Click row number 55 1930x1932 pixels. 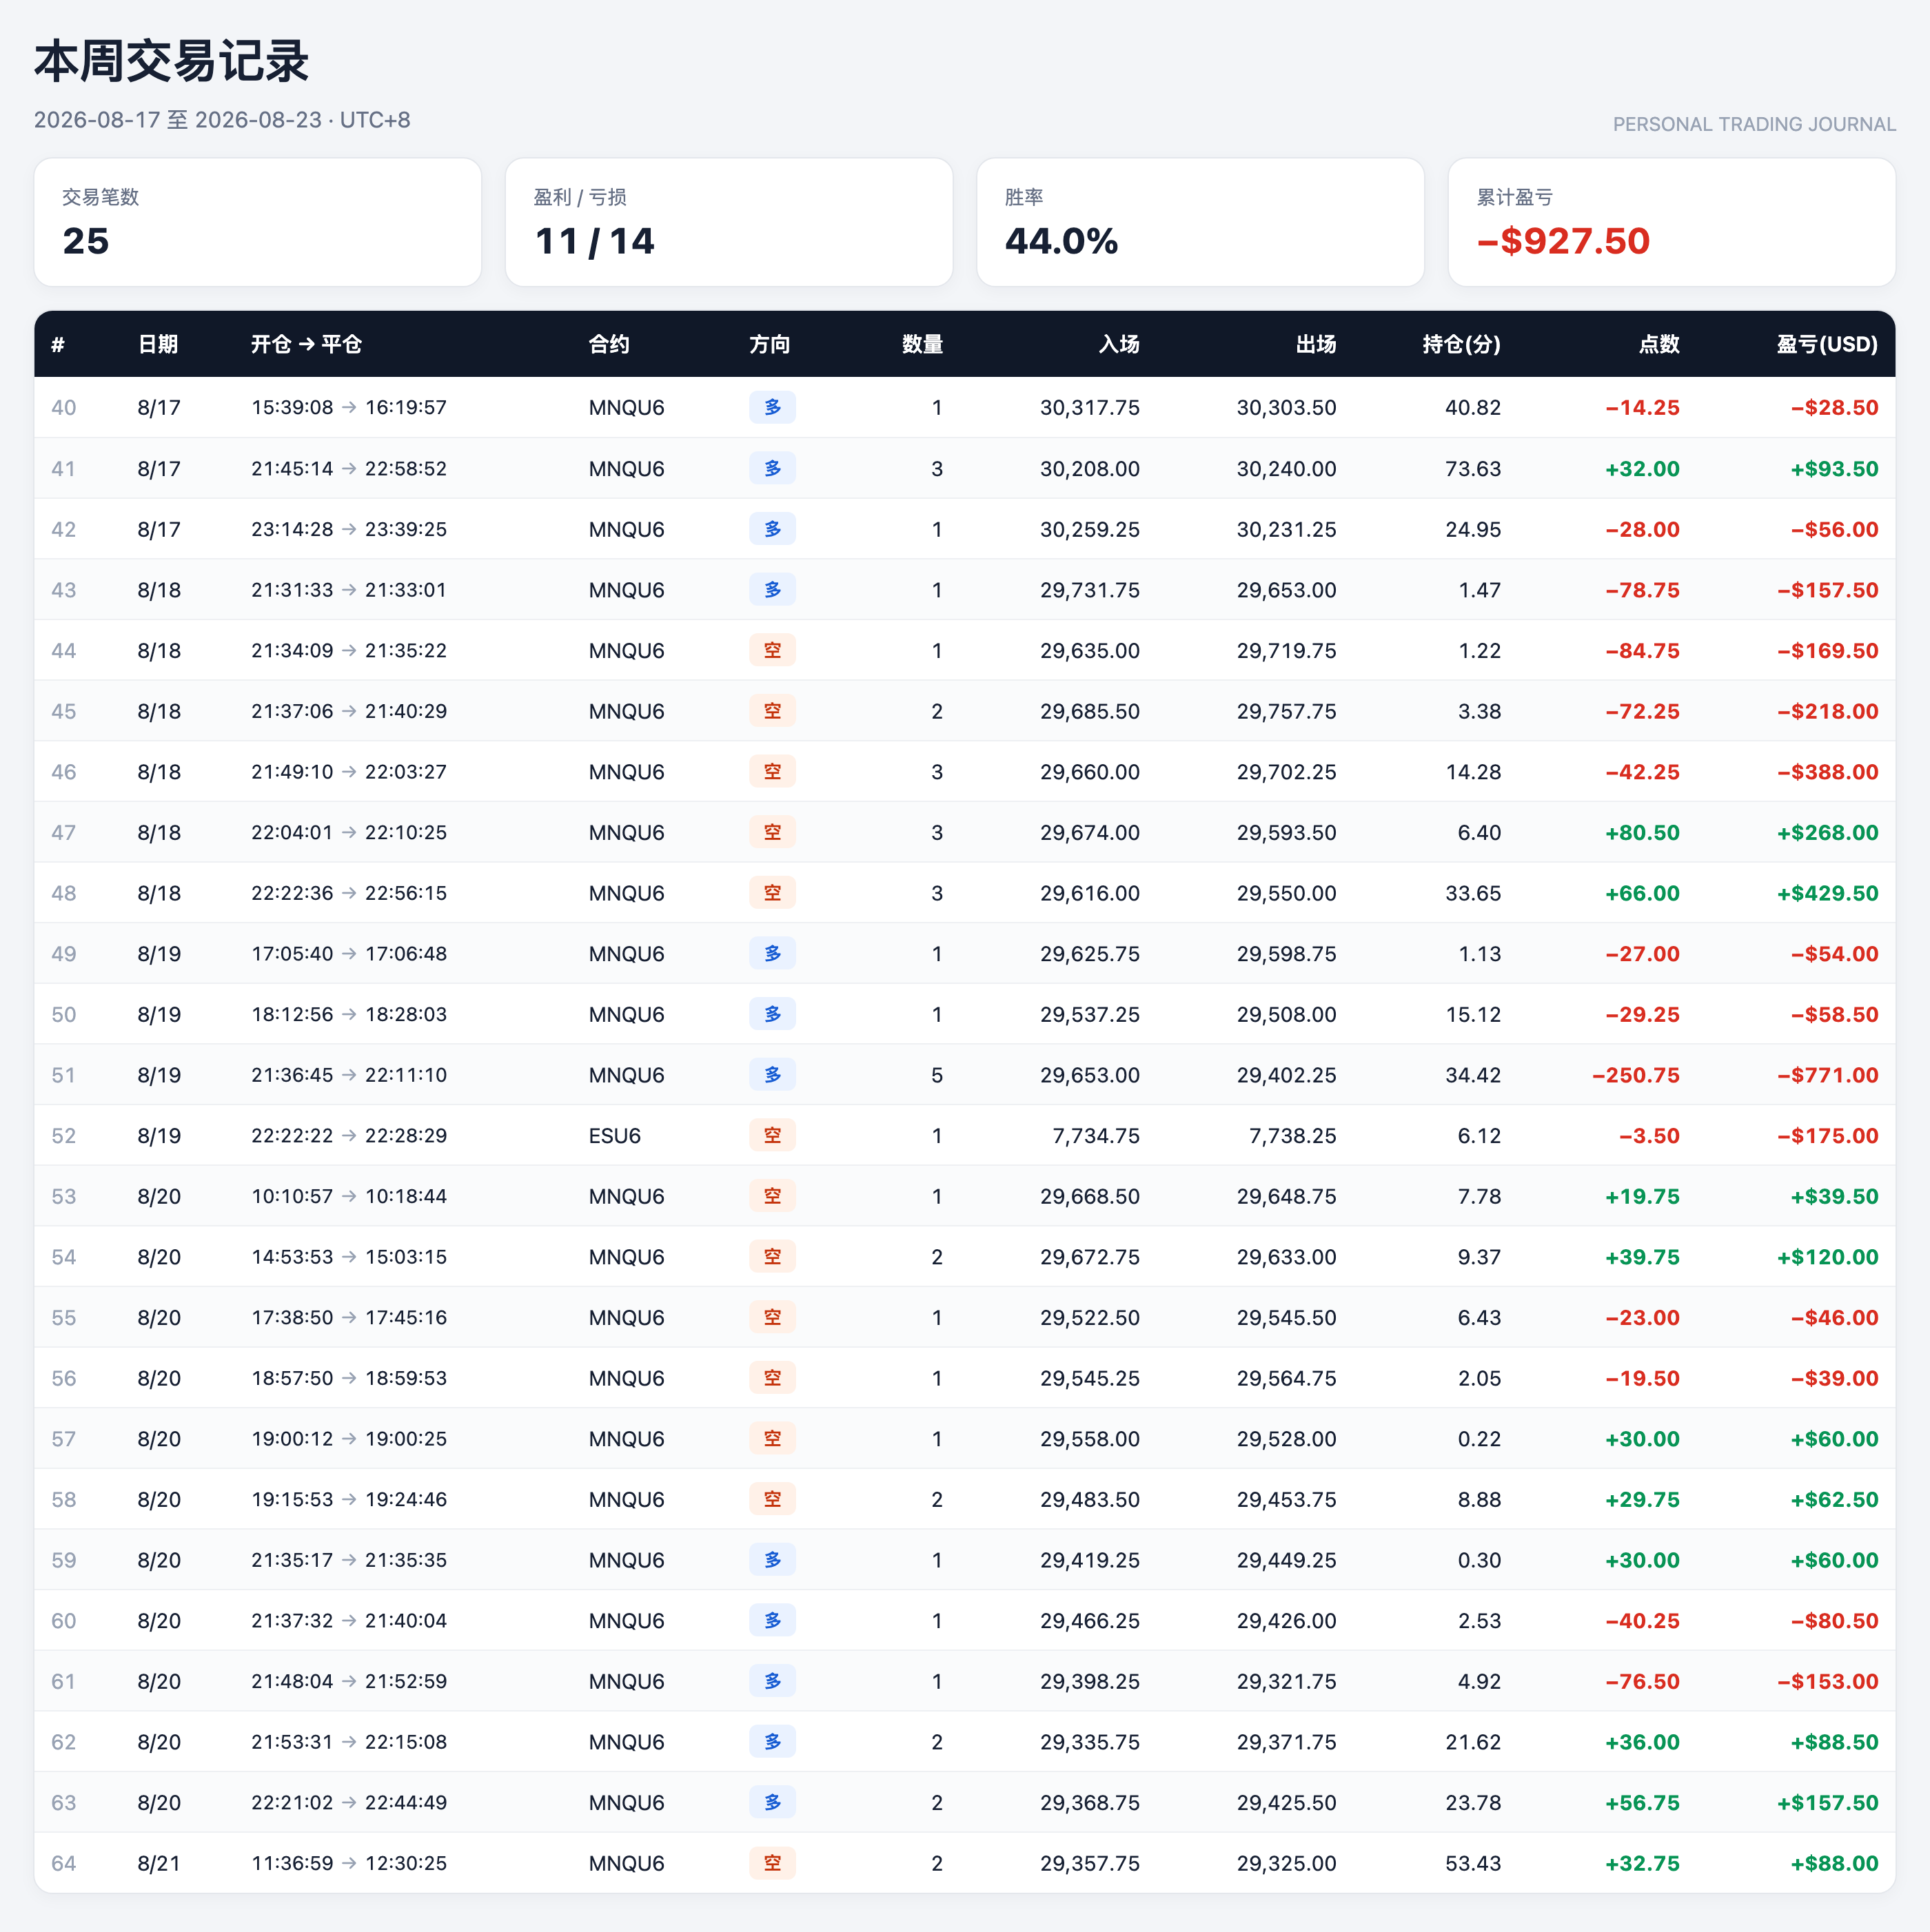[x=63, y=1318]
